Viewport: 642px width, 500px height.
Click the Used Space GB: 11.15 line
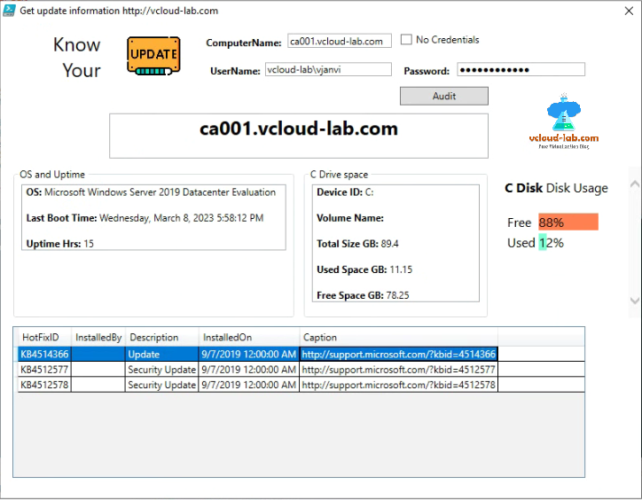point(364,270)
